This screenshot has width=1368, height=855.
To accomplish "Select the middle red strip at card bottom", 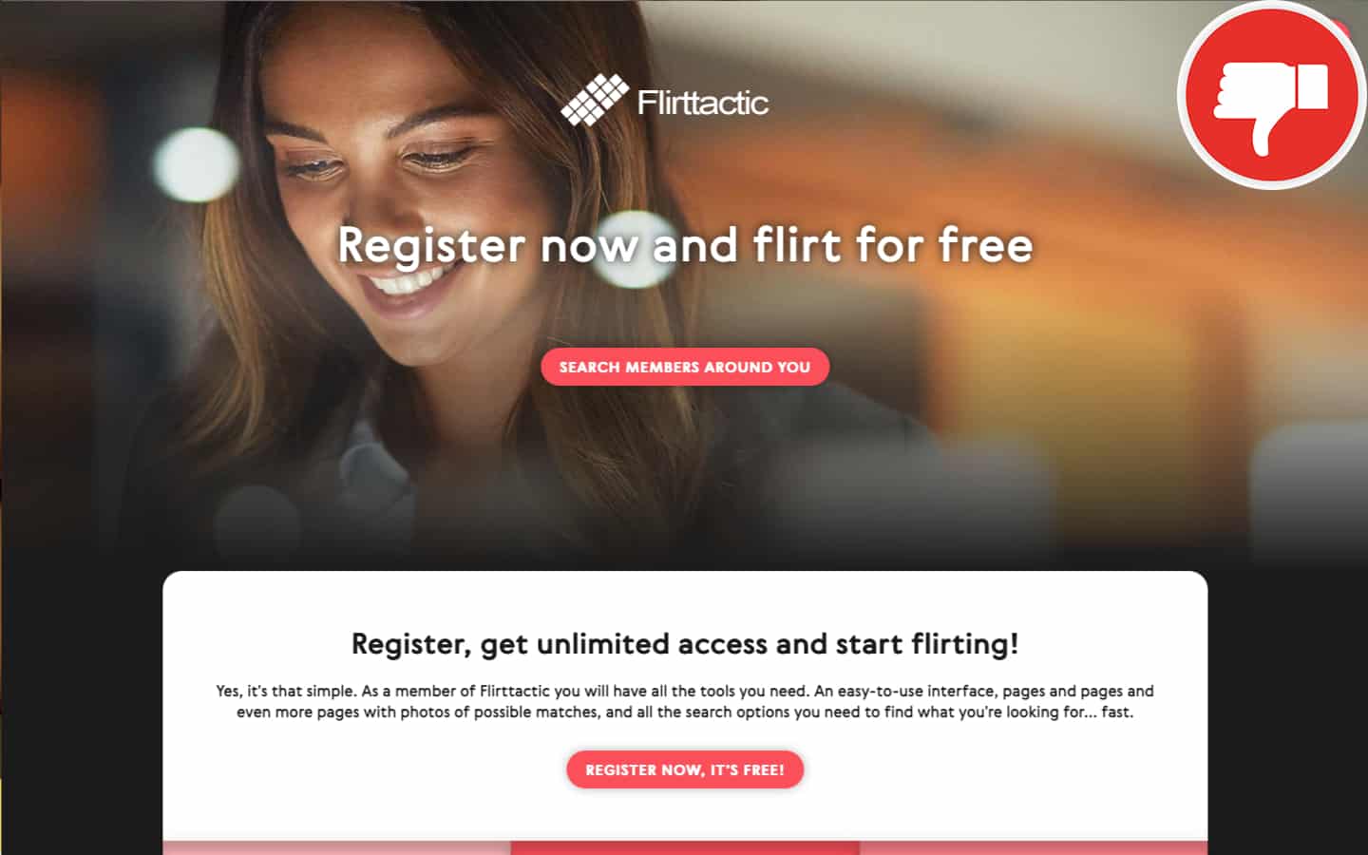I will click(685, 847).
